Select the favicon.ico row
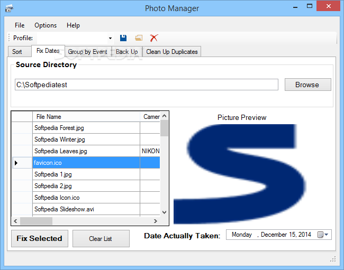The image size is (344, 270). (x=86, y=163)
